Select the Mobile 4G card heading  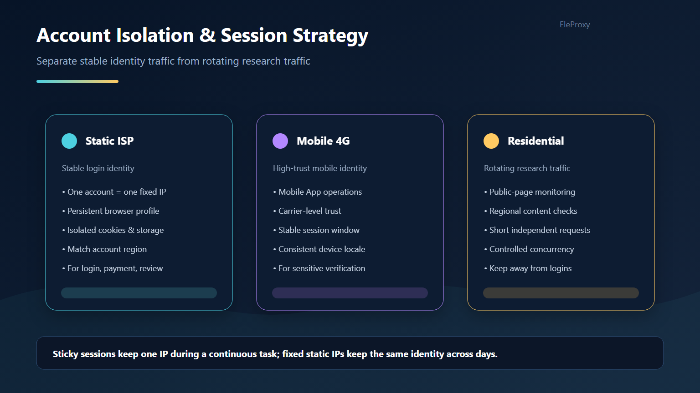click(x=323, y=141)
